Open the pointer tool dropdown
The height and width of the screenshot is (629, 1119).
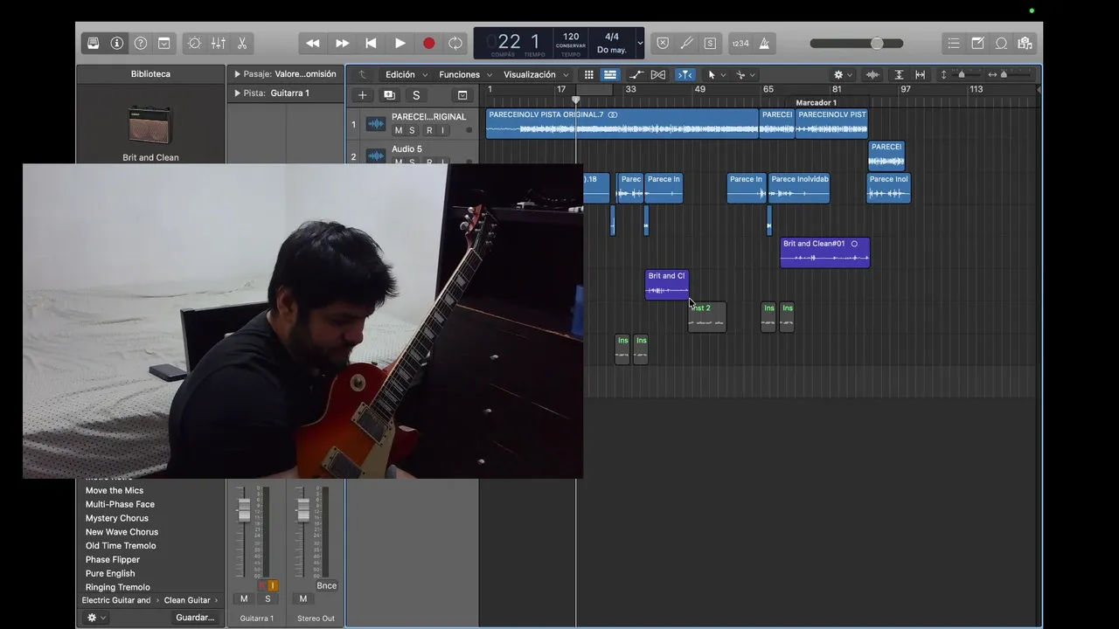[716, 74]
